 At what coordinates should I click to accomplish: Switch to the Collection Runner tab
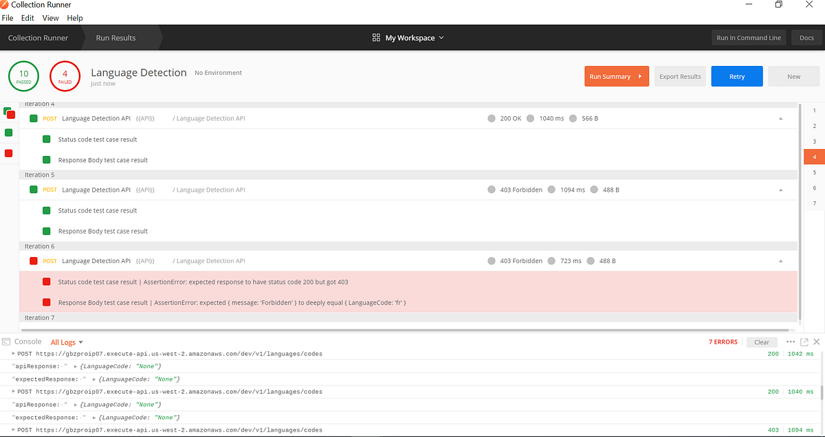click(38, 38)
